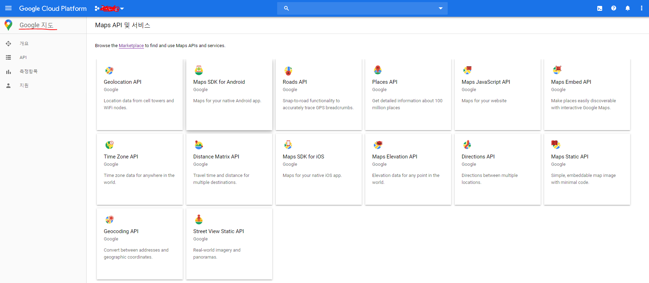This screenshot has width=649, height=283.
Task: Open Roads API card title
Action: [295, 82]
